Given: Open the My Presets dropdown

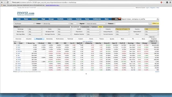Looking at the screenshot, I should [x=24, y=24].
